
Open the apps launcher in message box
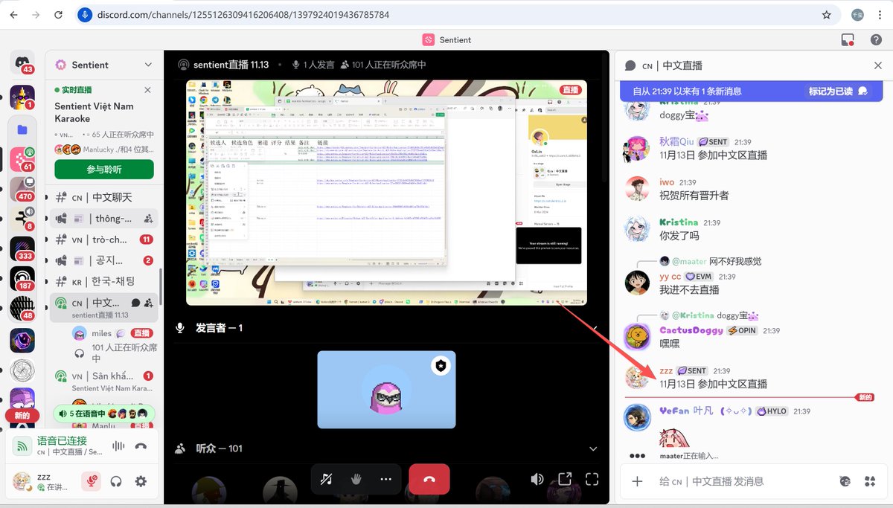tap(871, 481)
